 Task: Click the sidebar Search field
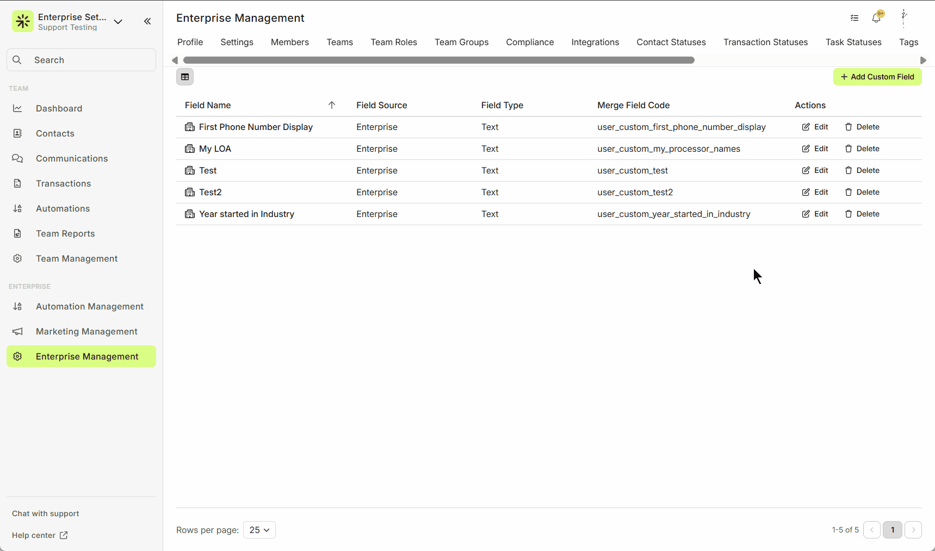[82, 60]
